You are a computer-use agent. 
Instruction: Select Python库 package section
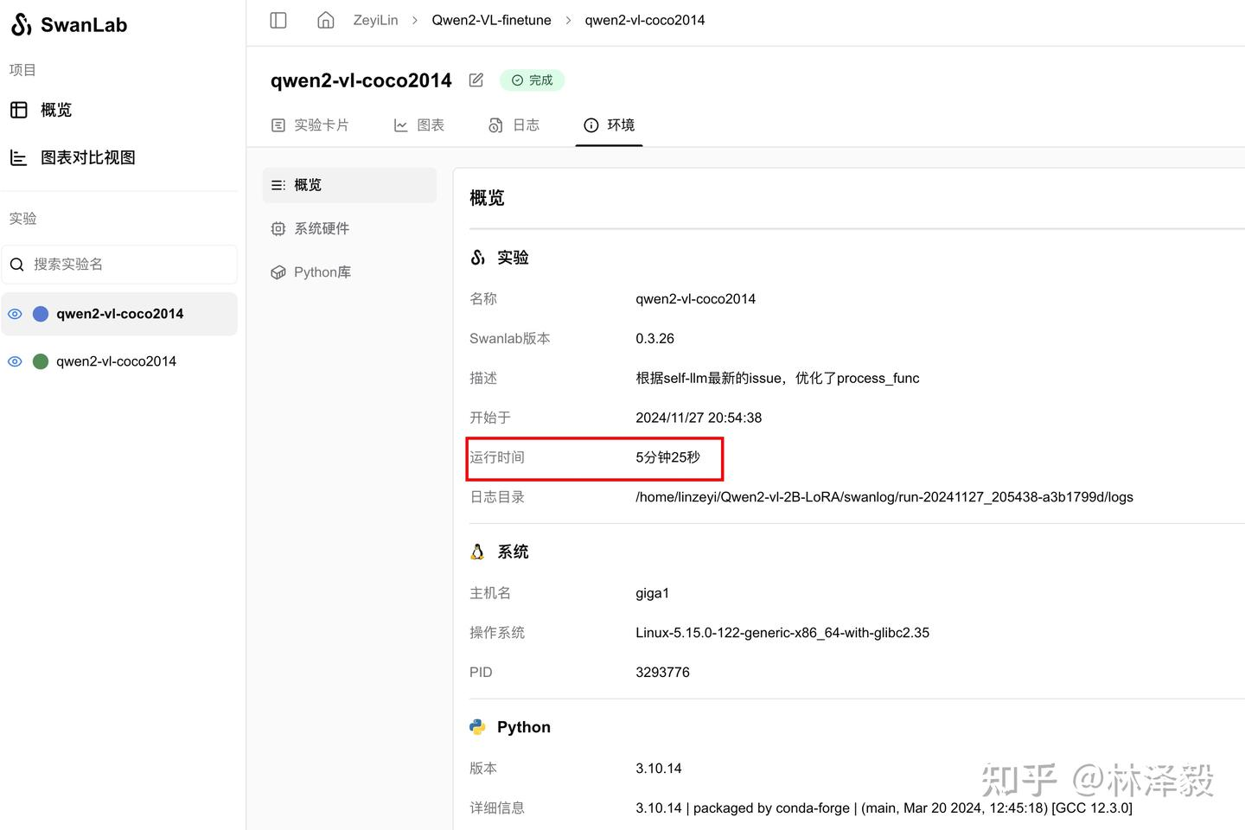pos(322,272)
